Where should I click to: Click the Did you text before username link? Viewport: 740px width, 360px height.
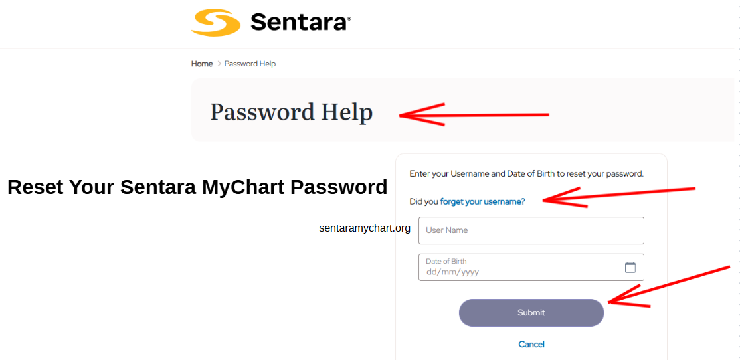click(x=424, y=201)
